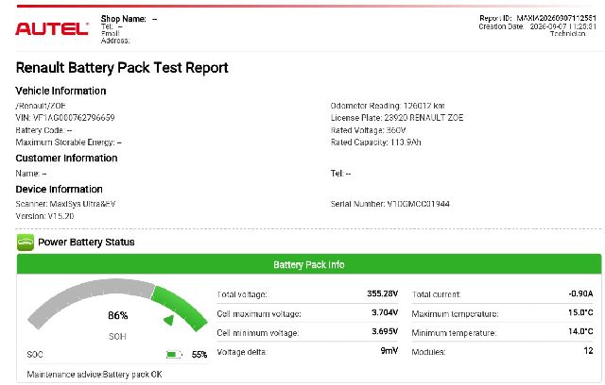Image resolution: width=605 pixels, height=385 pixels.
Task: Click the Autel logo
Action: (x=52, y=29)
